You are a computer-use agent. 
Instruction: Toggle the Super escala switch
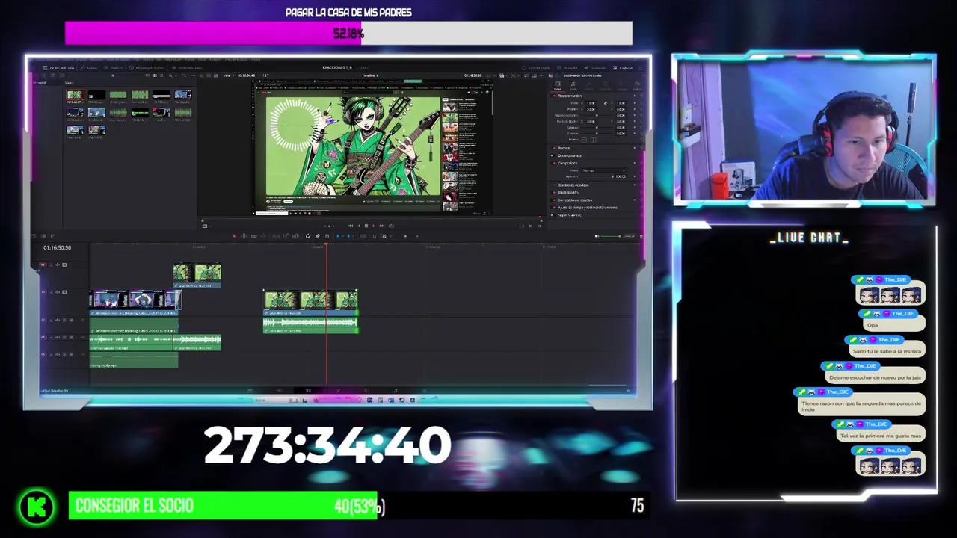pyautogui.click(x=553, y=215)
